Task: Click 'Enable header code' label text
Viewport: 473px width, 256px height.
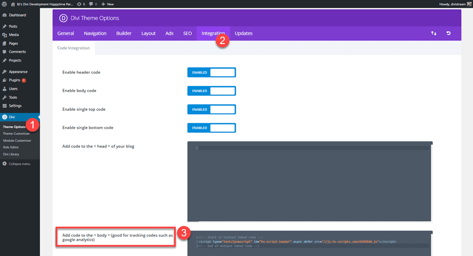Action: coord(81,73)
